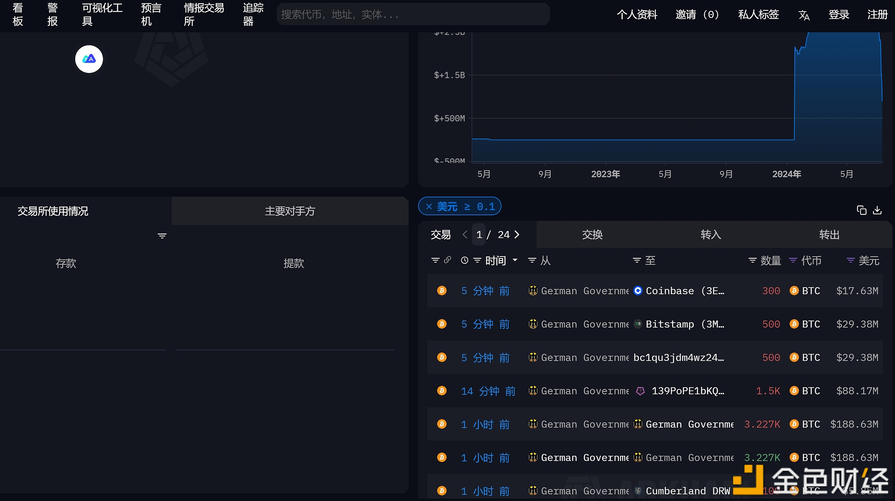
Task: Filter by the 时间 column filter icon
Action: 477,260
